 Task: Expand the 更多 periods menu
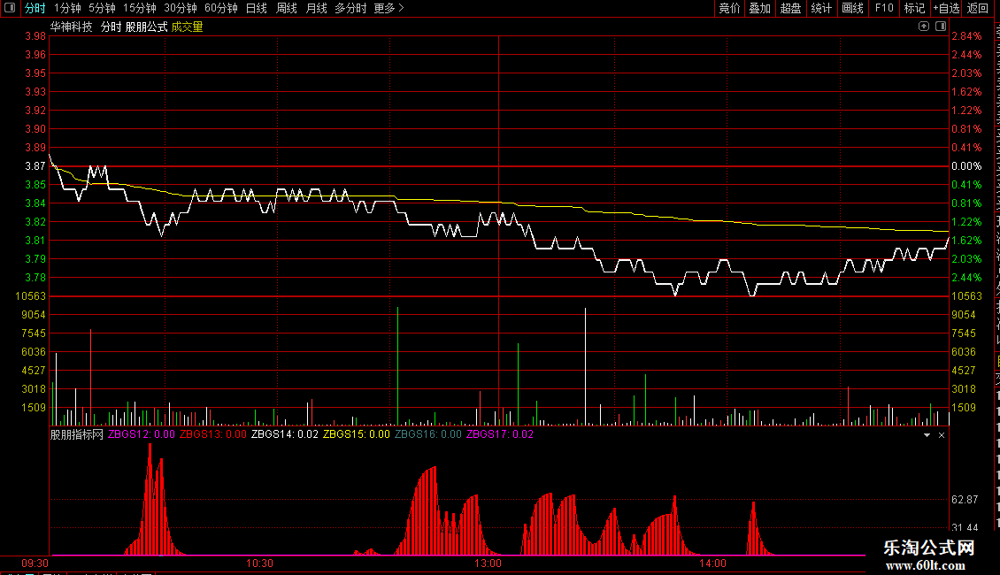(388, 8)
